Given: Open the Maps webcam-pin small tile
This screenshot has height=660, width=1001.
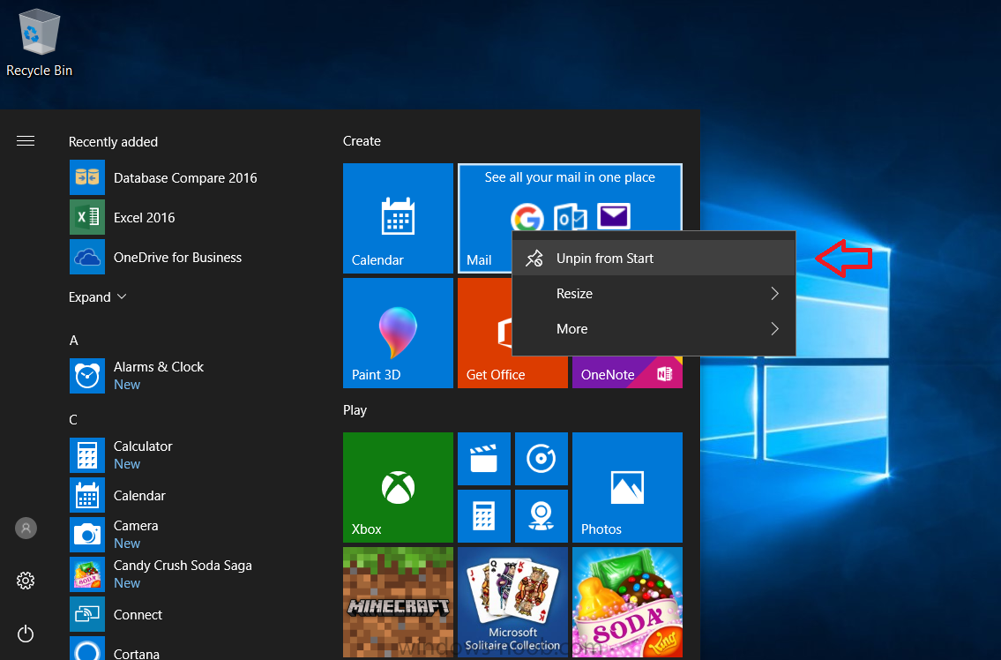Looking at the screenshot, I should pos(542,516).
